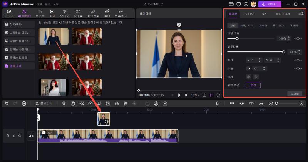Open the 텍스트 text tools tab
The image size is (308, 162).
[40, 13]
